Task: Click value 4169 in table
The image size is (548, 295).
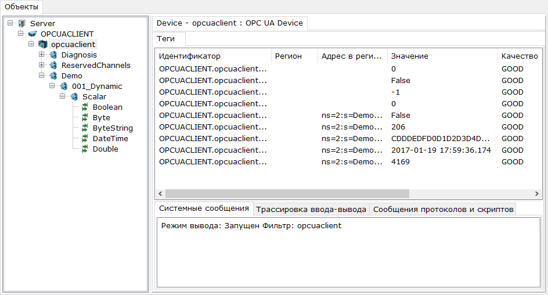Action: (x=401, y=162)
